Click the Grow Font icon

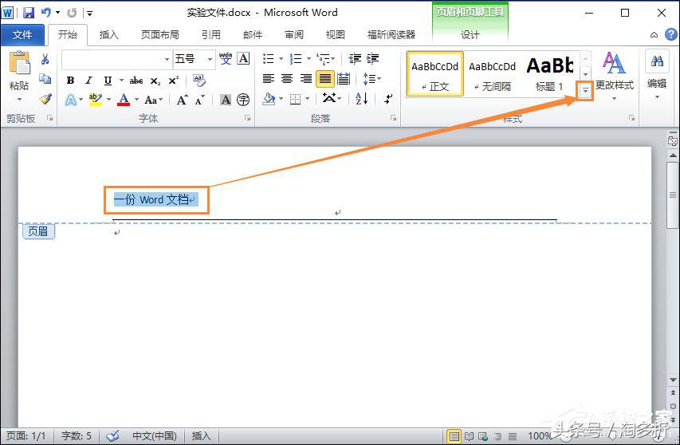tap(182, 100)
